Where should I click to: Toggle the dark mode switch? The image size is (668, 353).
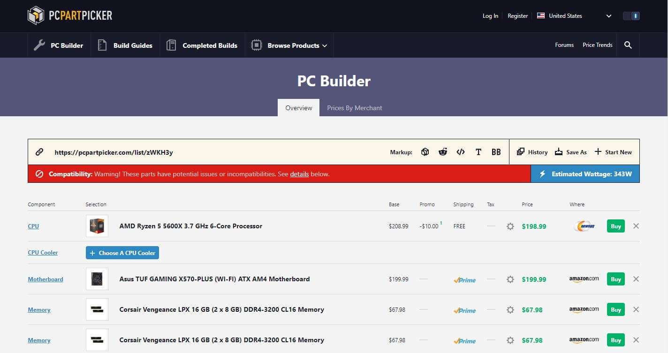[x=631, y=16]
